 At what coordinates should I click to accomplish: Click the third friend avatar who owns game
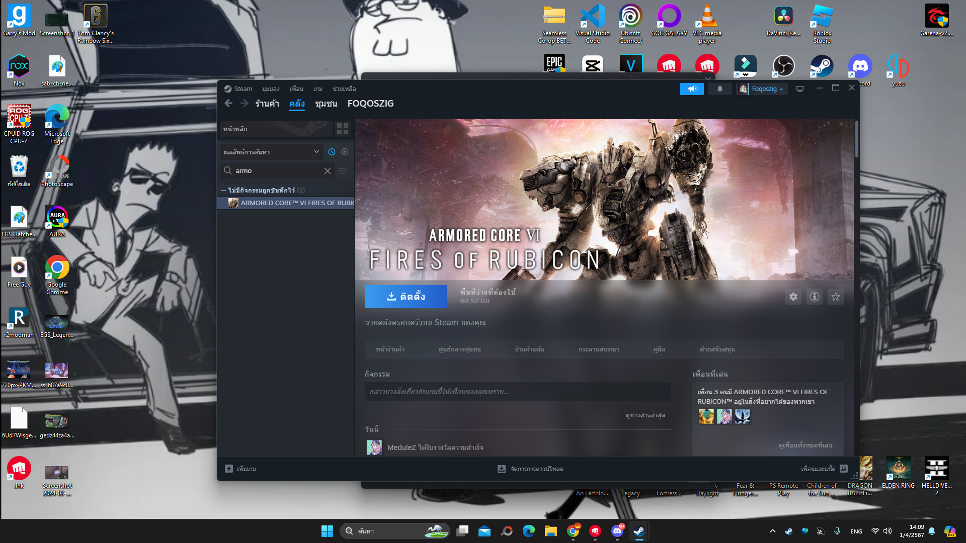coord(743,416)
